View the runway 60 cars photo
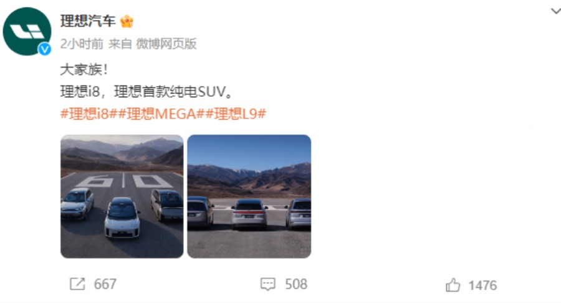 [122, 196]
